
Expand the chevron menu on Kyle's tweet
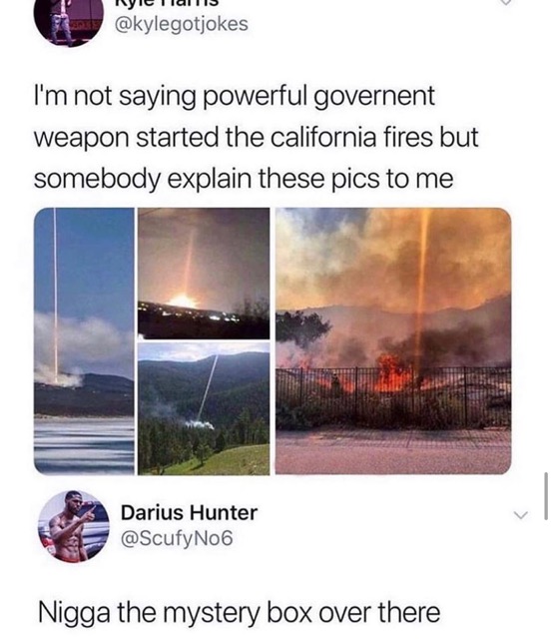(x=505, y=2)
